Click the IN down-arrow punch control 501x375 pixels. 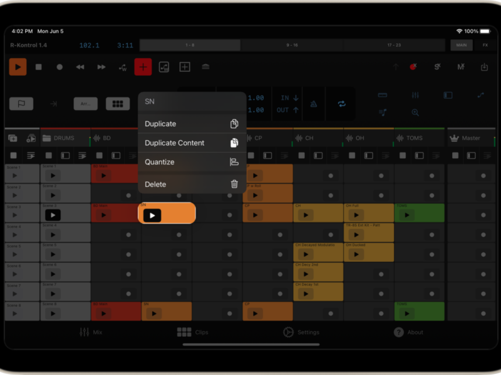pyautogui.click(x=290, y=98)
